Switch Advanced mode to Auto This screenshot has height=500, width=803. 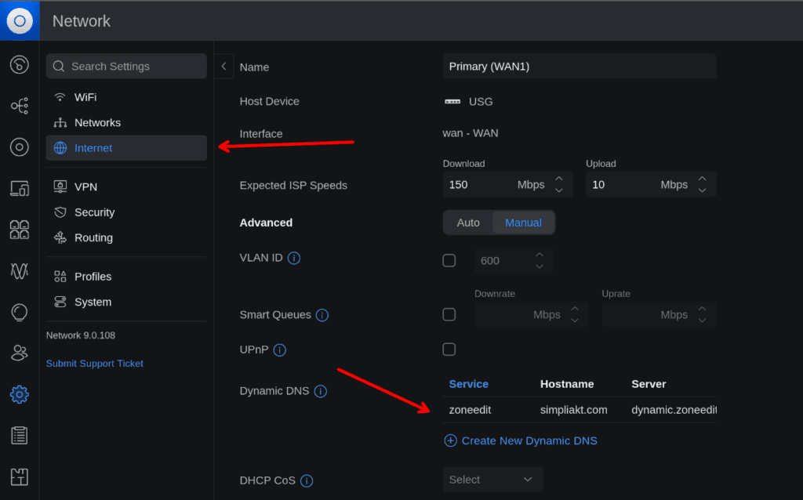[x=468, y=223]
